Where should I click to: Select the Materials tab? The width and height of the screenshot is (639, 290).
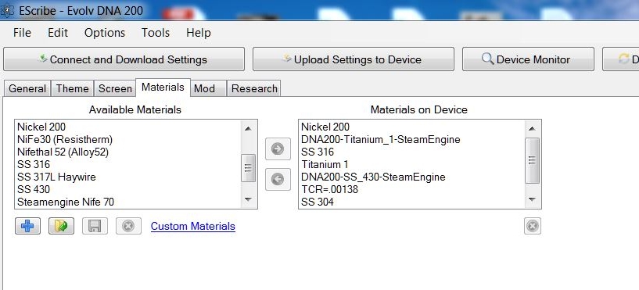[x=163, y=88]
